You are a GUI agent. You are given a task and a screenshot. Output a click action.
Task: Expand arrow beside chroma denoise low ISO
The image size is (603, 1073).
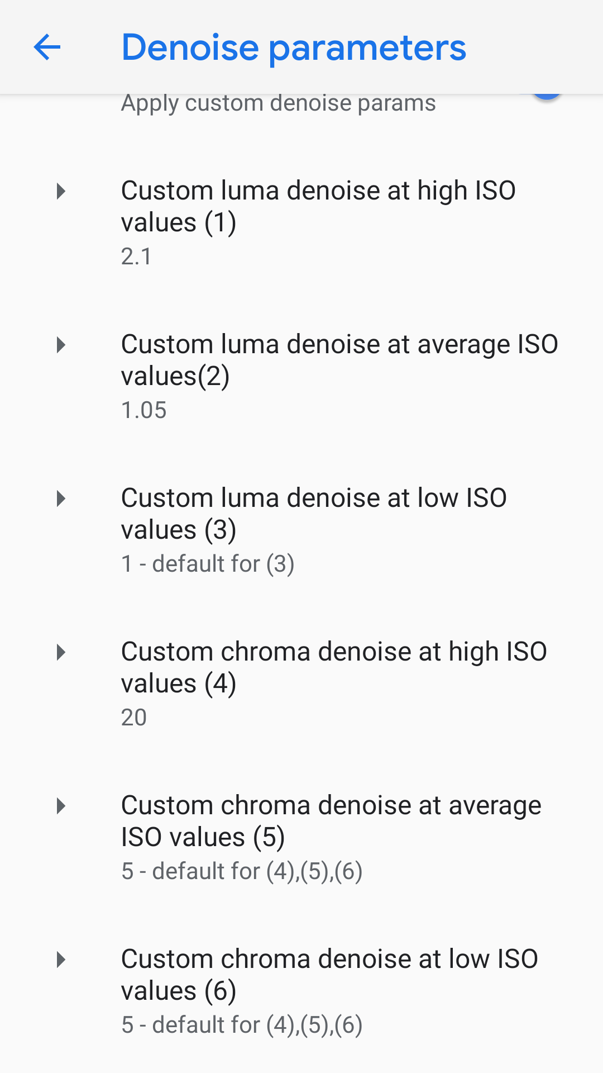[x=61, y=960]
